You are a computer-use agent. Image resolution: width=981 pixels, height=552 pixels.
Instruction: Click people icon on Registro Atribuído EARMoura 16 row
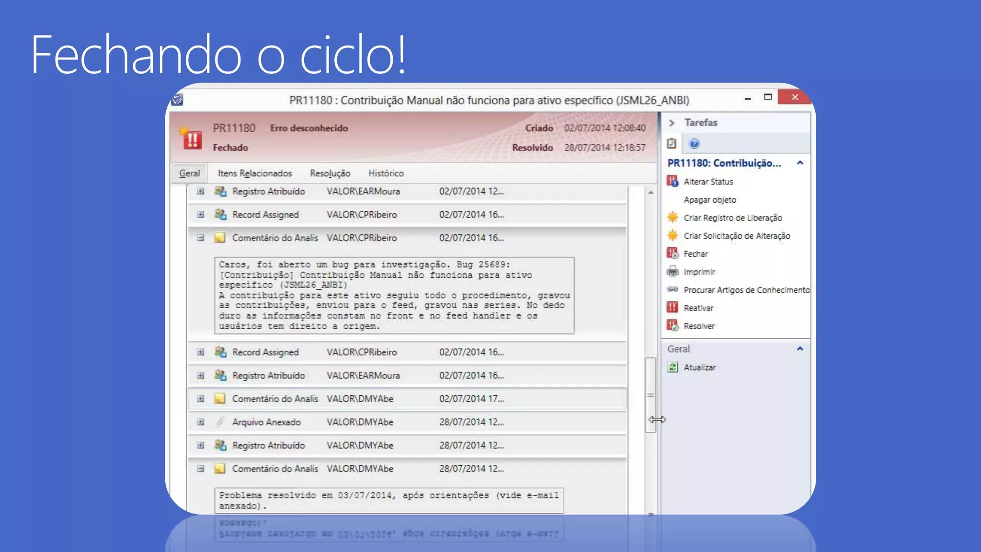coord(220,375)
